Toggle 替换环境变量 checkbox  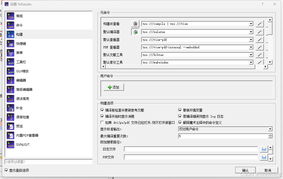pos(180,110)
